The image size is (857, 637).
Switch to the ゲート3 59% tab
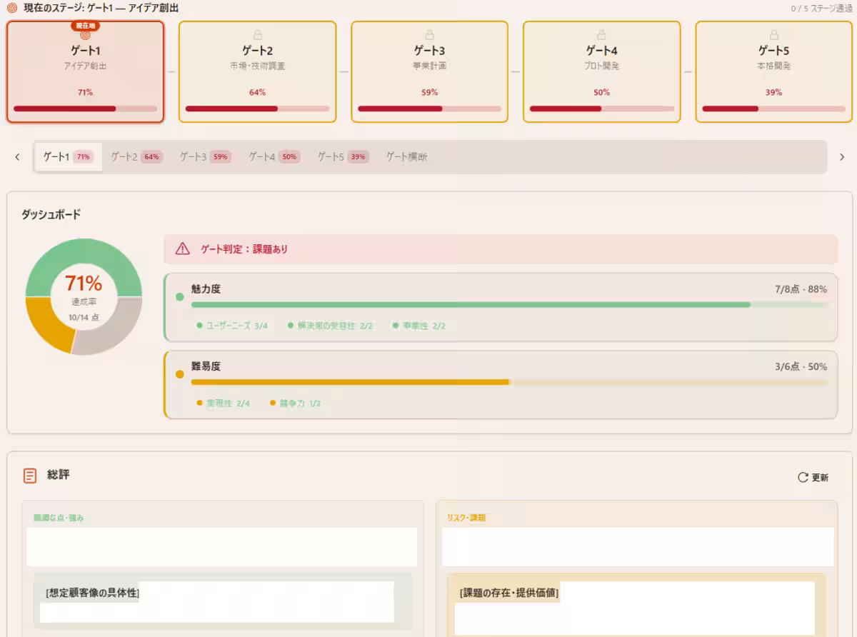205,157
